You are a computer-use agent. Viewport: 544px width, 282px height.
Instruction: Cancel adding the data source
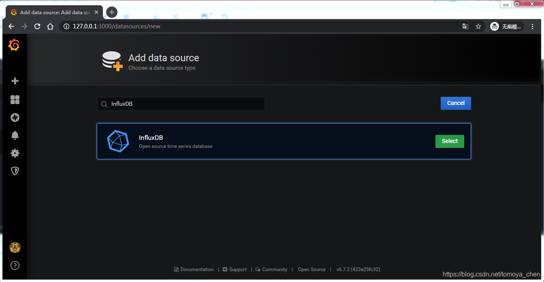[456, 103]
